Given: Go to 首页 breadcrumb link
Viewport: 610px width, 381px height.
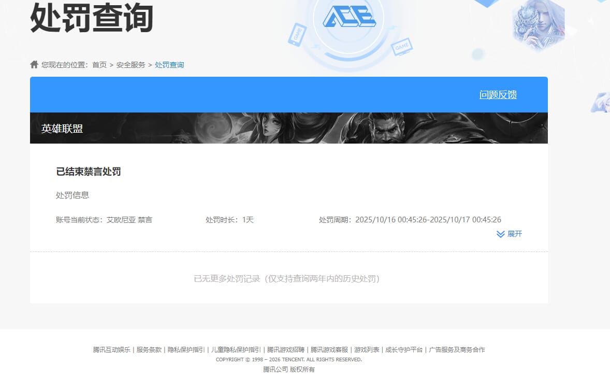Looking at the screenshot, I should (99, 65).
